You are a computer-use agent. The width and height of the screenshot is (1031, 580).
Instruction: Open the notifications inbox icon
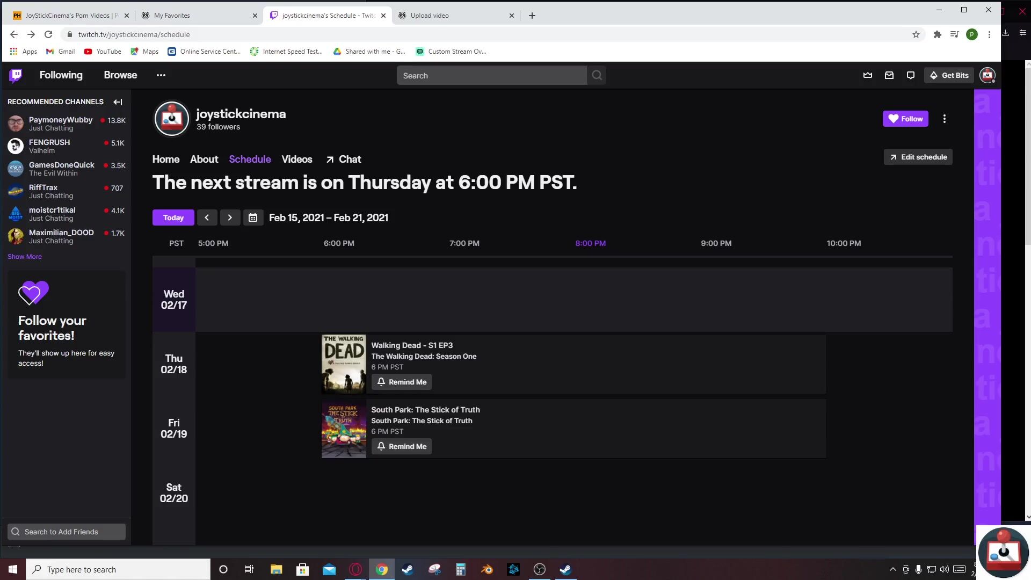pos(889,75)
